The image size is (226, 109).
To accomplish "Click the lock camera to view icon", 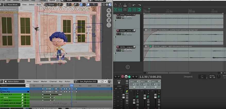I will (109, 25).
